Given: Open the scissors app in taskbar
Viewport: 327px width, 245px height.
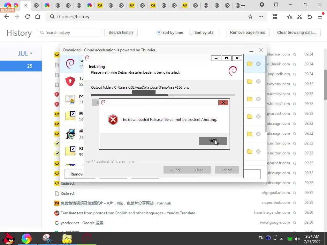Looking at the screenshot, I should click(47, 239).
